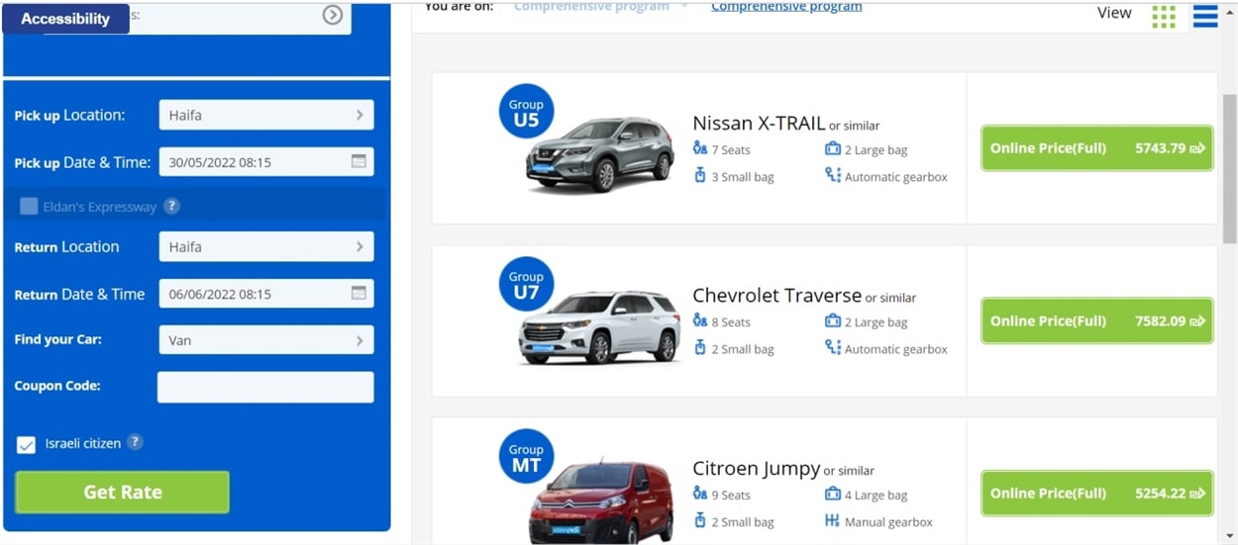Open Return Location dropdown showing Haifa

pos(266,246)
